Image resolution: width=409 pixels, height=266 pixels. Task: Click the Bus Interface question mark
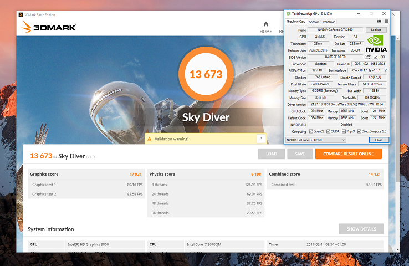pos(386,70)
